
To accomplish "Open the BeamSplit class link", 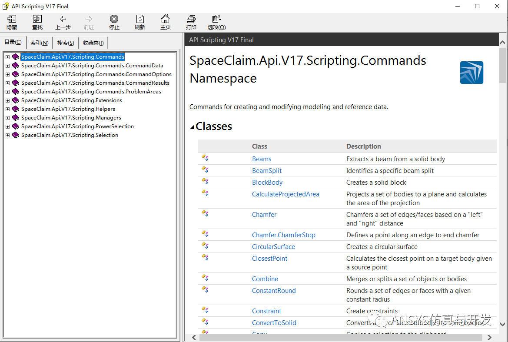I will [267, 171].
